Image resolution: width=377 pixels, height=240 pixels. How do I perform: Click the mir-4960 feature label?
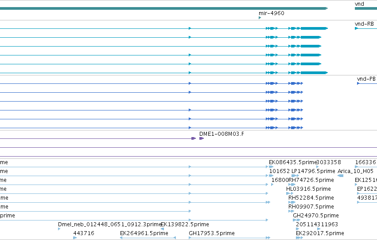(x=271, y=13)
